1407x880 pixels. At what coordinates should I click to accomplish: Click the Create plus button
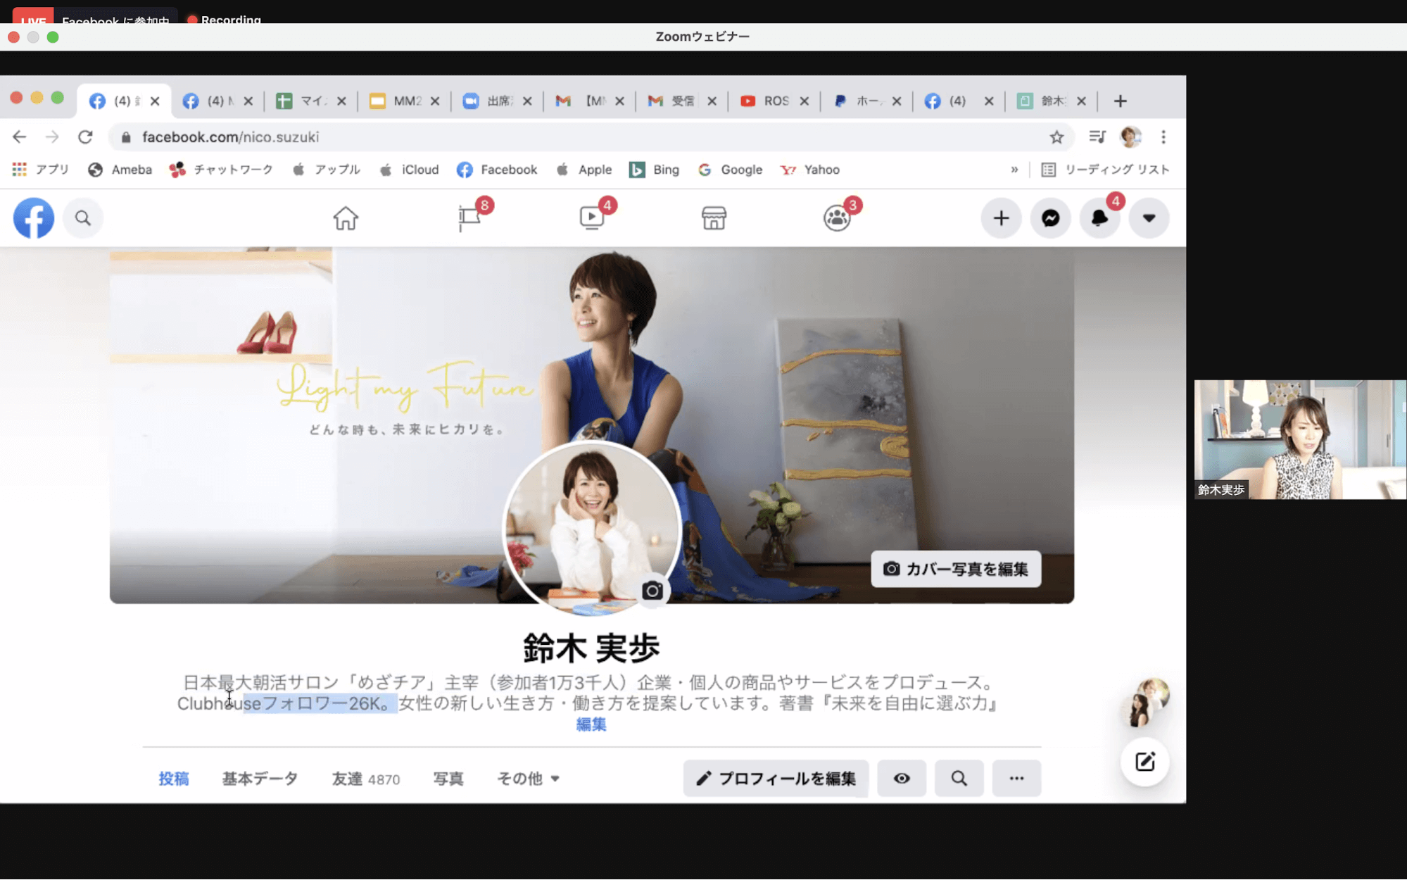point(1001,218)
